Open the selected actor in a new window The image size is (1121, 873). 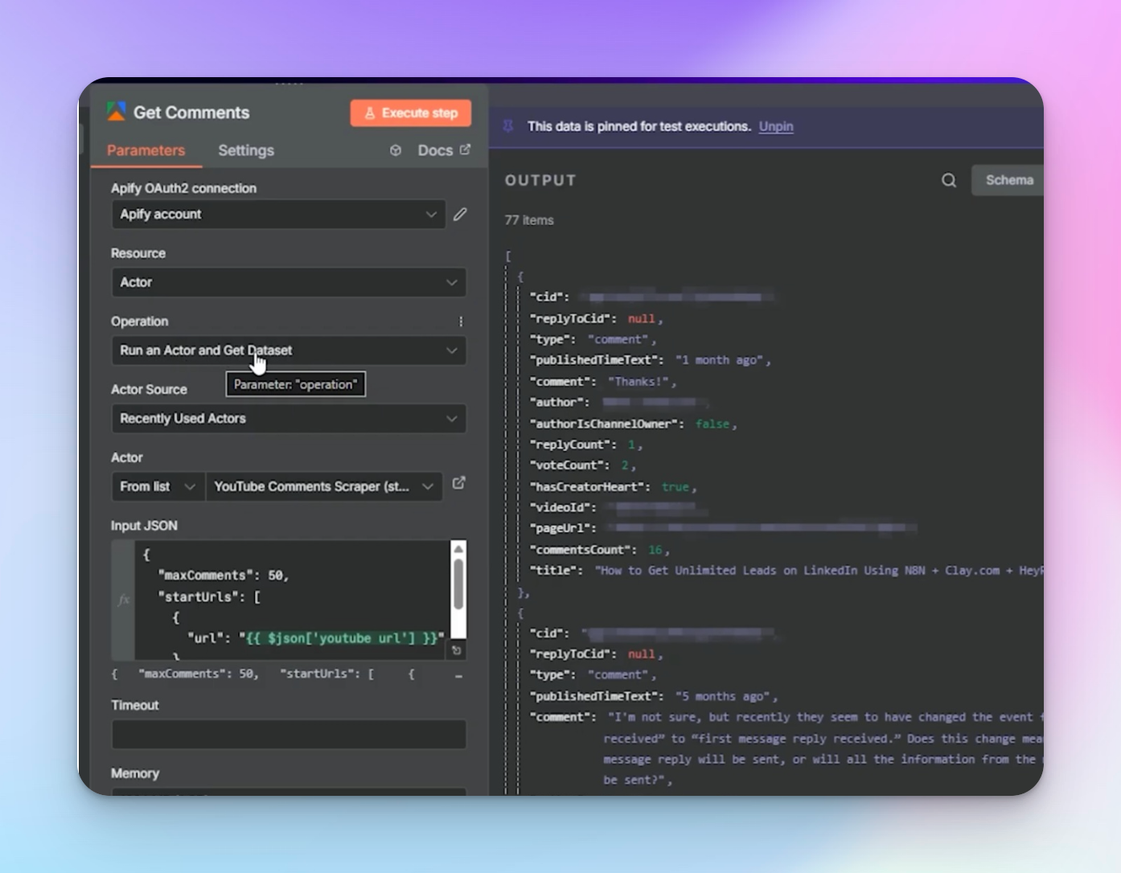[x=459, y=483]
